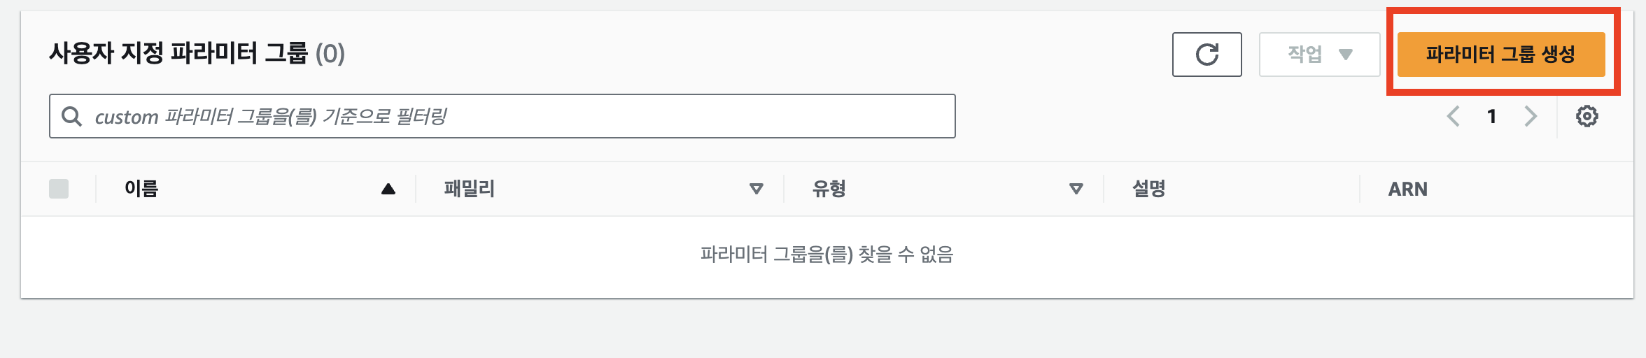Screen dimensions: 1646x358
Task: Click the magnifier search icon
Action: [x=71, y=116]
